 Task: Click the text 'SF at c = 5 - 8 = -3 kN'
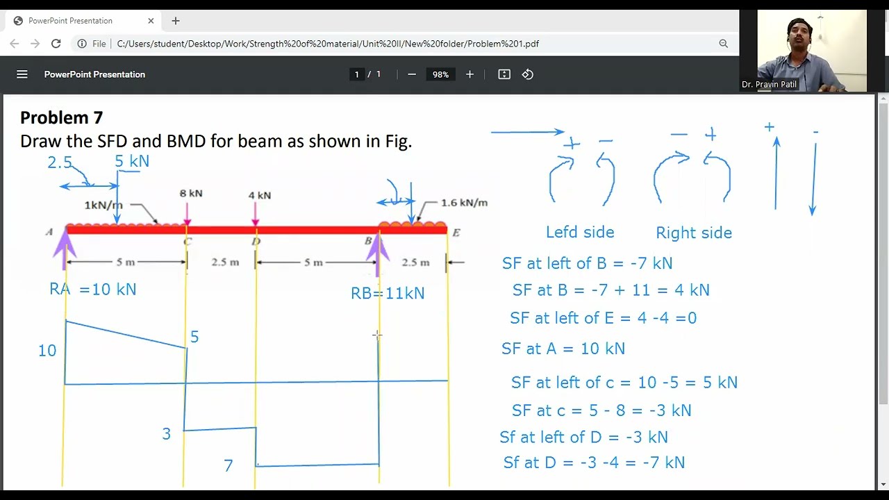click(x=601, y=410)
